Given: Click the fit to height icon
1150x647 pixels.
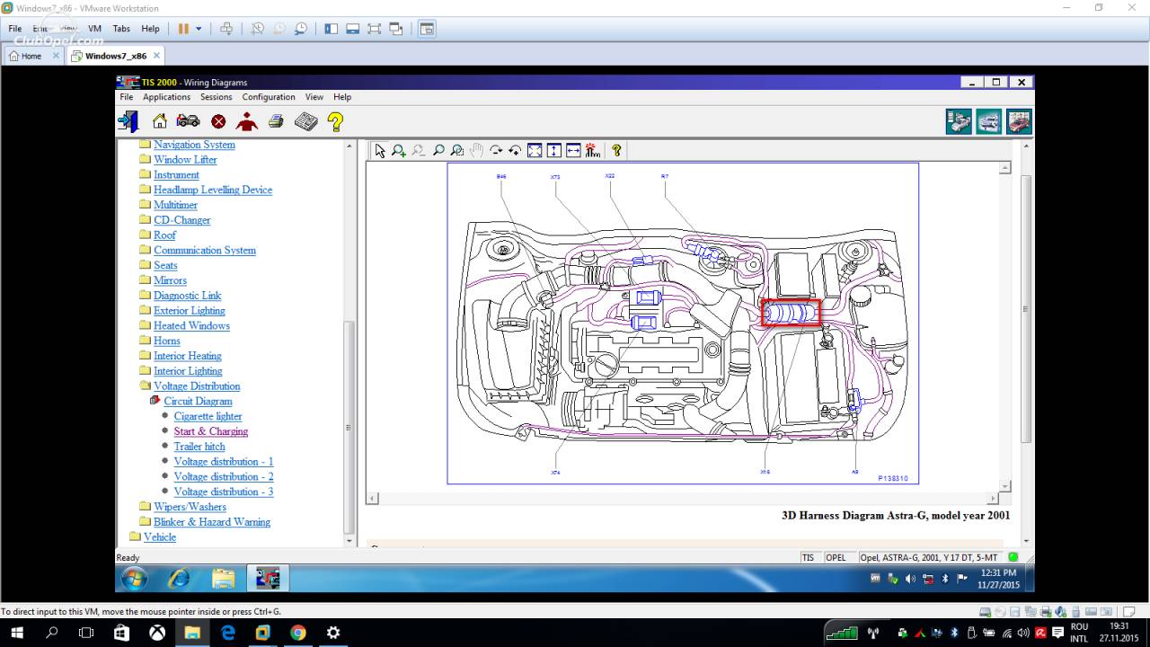Looking at the screenshot, I should click(553, 151).
